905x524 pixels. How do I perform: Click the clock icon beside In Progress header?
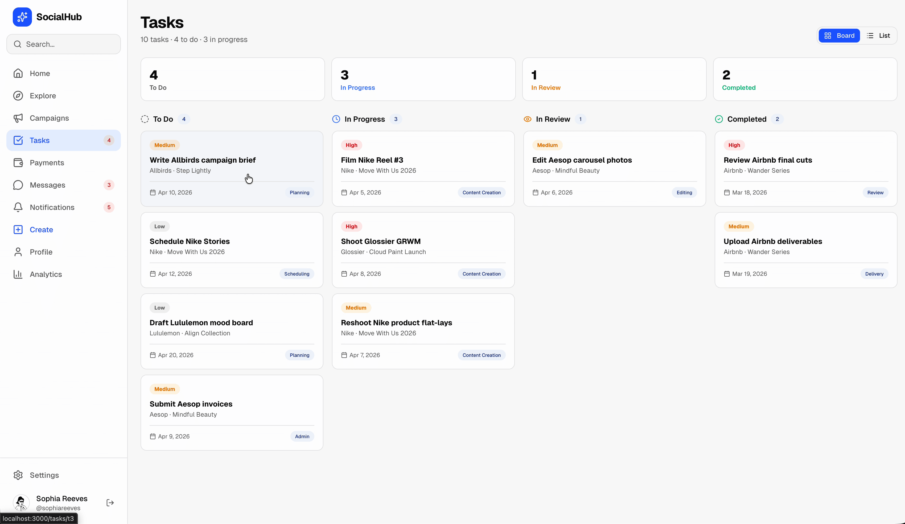tap(336, 119)
